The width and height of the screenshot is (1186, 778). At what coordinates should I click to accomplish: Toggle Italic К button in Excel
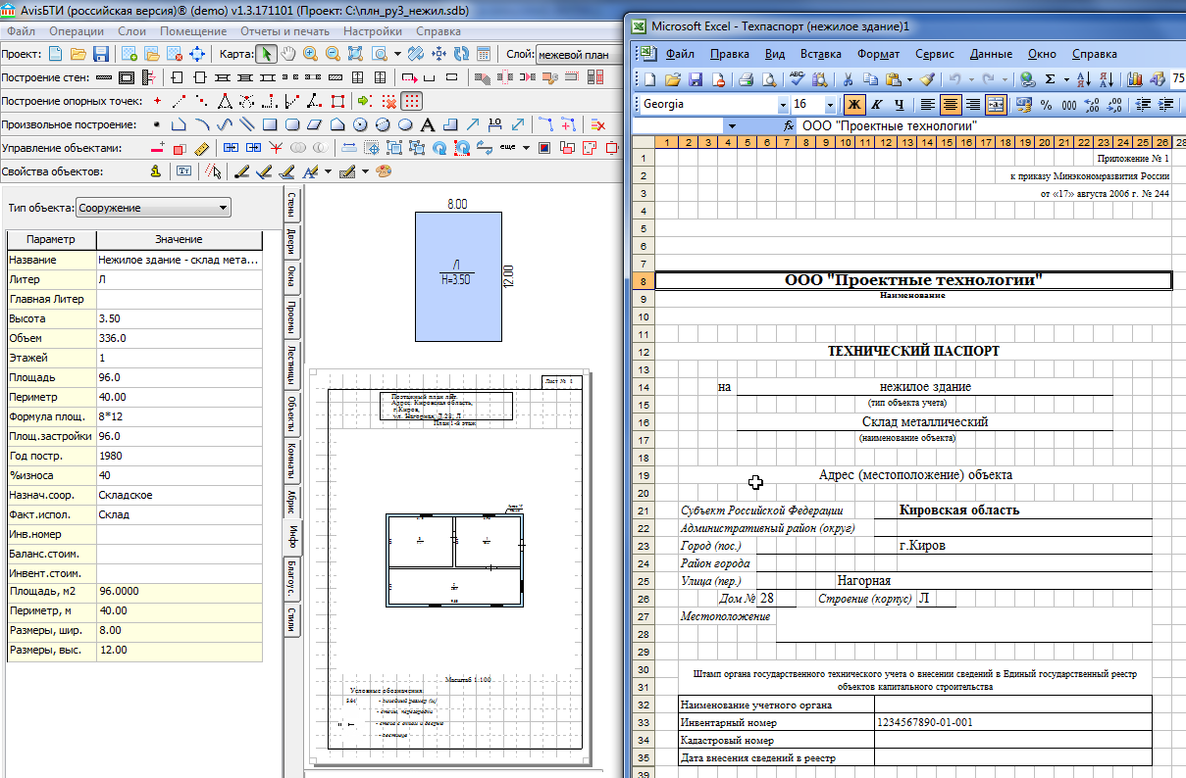[876, 104]
